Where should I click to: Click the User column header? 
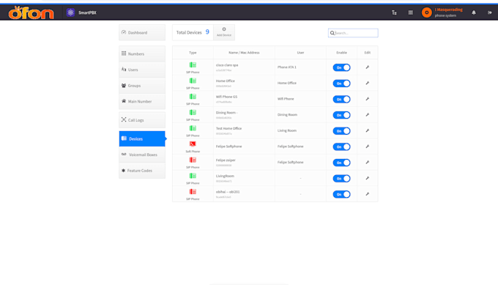click(x=300, y=53)
